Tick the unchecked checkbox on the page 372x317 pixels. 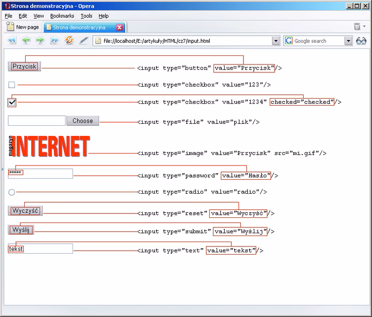[12, 85]
